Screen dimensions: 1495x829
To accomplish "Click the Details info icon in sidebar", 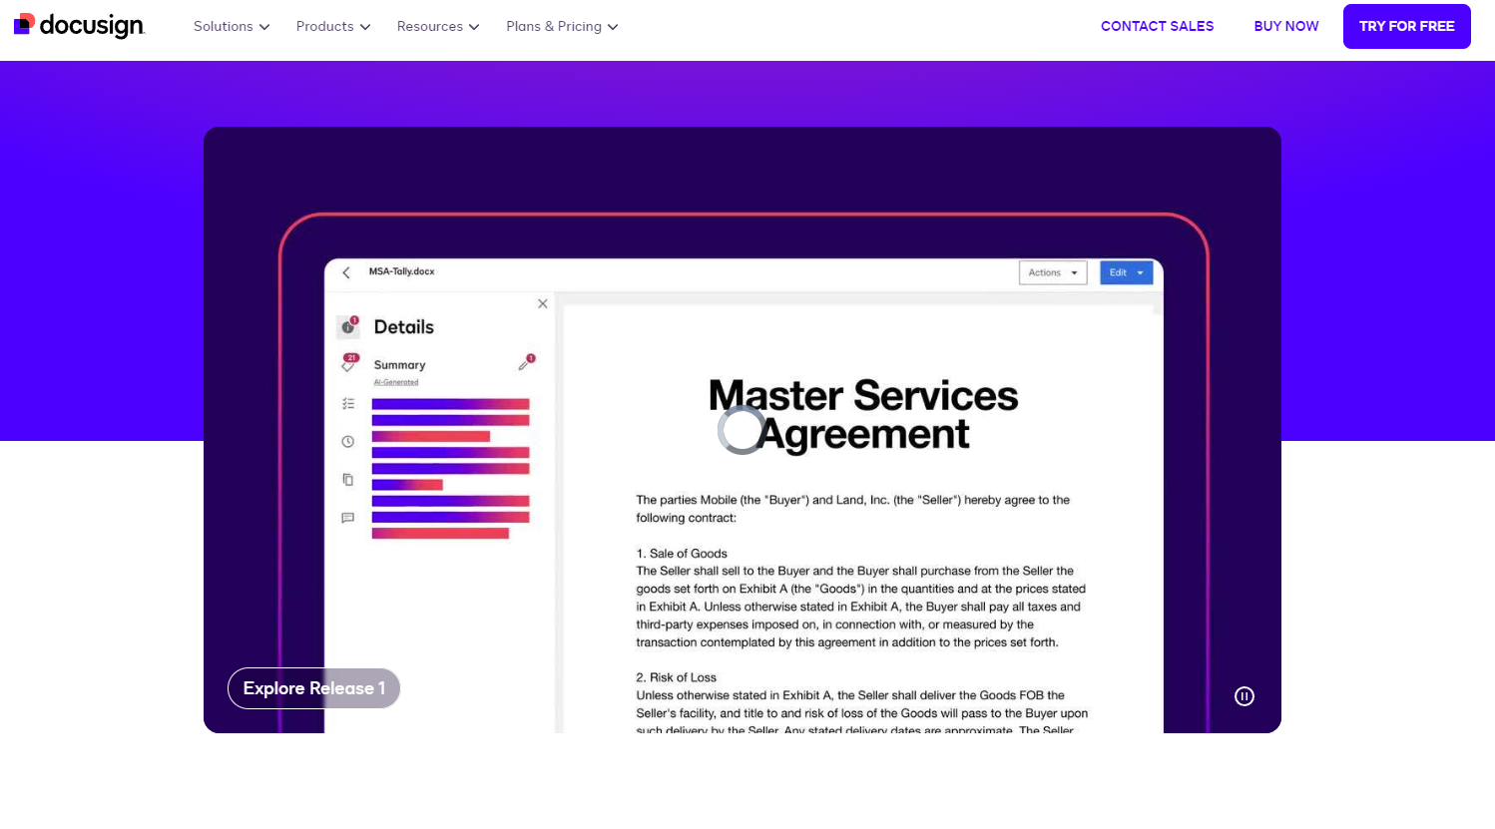I will [348, 326].
